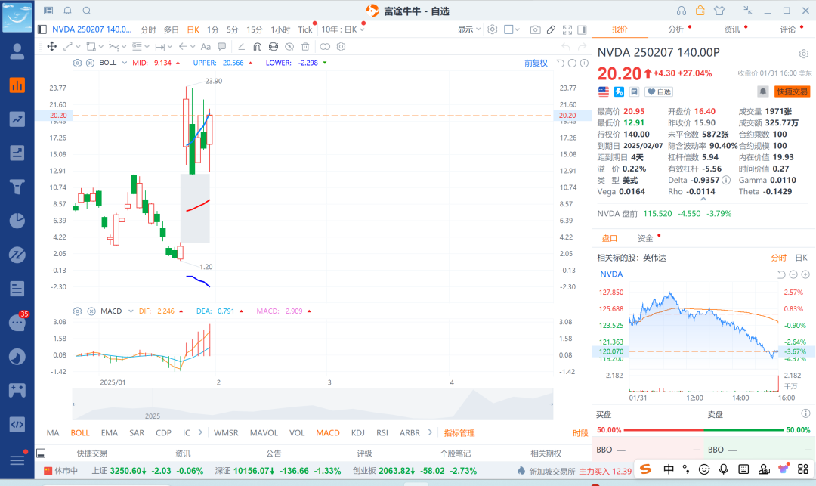This screenshot has width=816, height=486.
Task: Click the 时段 session link
Action: pos(580,432)
